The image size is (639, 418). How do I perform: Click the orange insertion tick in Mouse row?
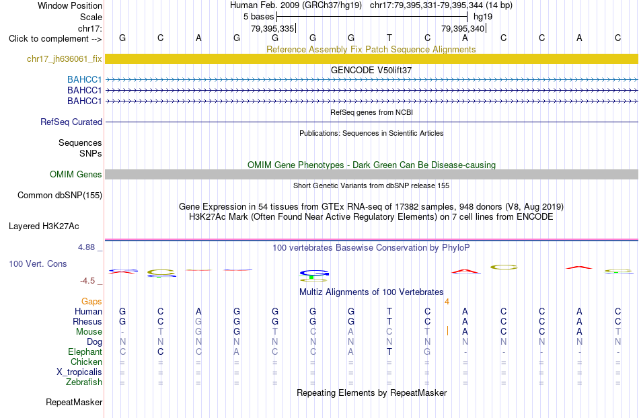coord(447,331)
